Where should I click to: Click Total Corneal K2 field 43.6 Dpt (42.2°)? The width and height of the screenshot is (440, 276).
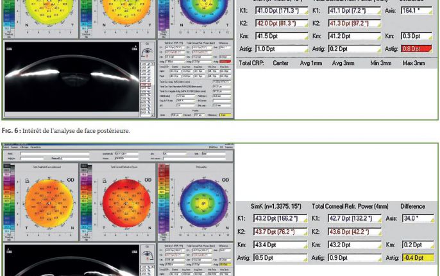pos(355,232)
